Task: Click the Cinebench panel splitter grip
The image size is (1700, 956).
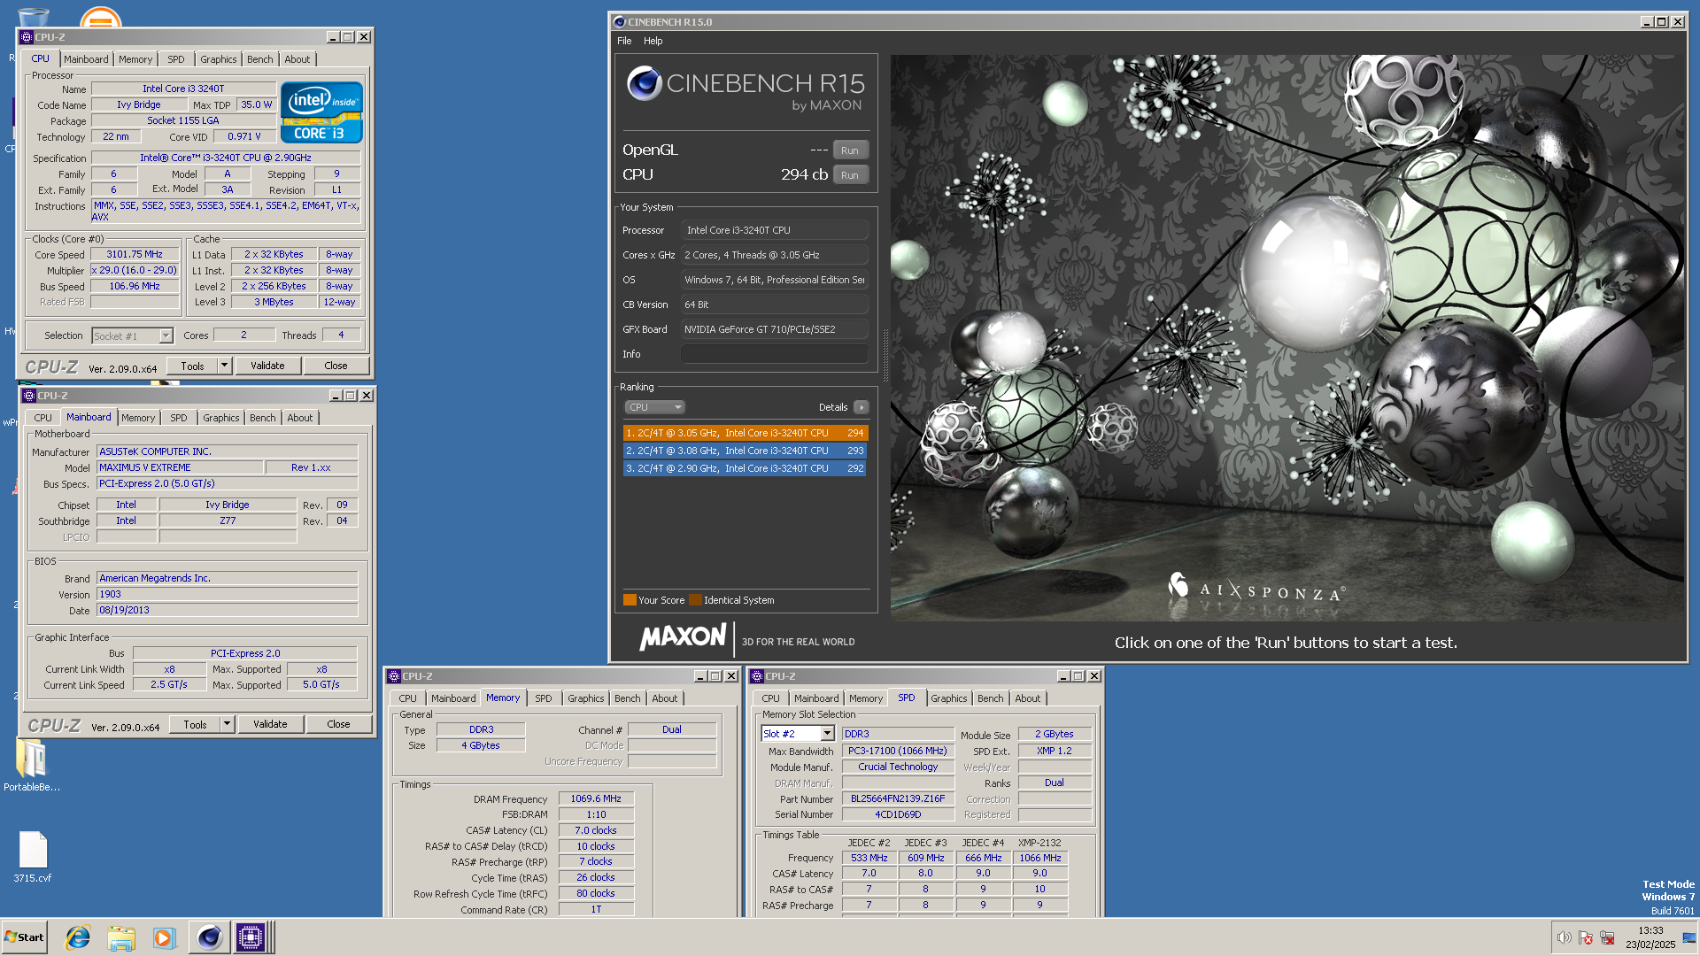Action: 885,354
